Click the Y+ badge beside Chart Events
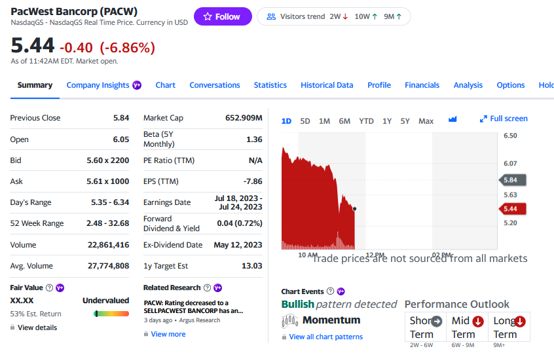Screen dimensions: 554x353 [x=341, y=291]
